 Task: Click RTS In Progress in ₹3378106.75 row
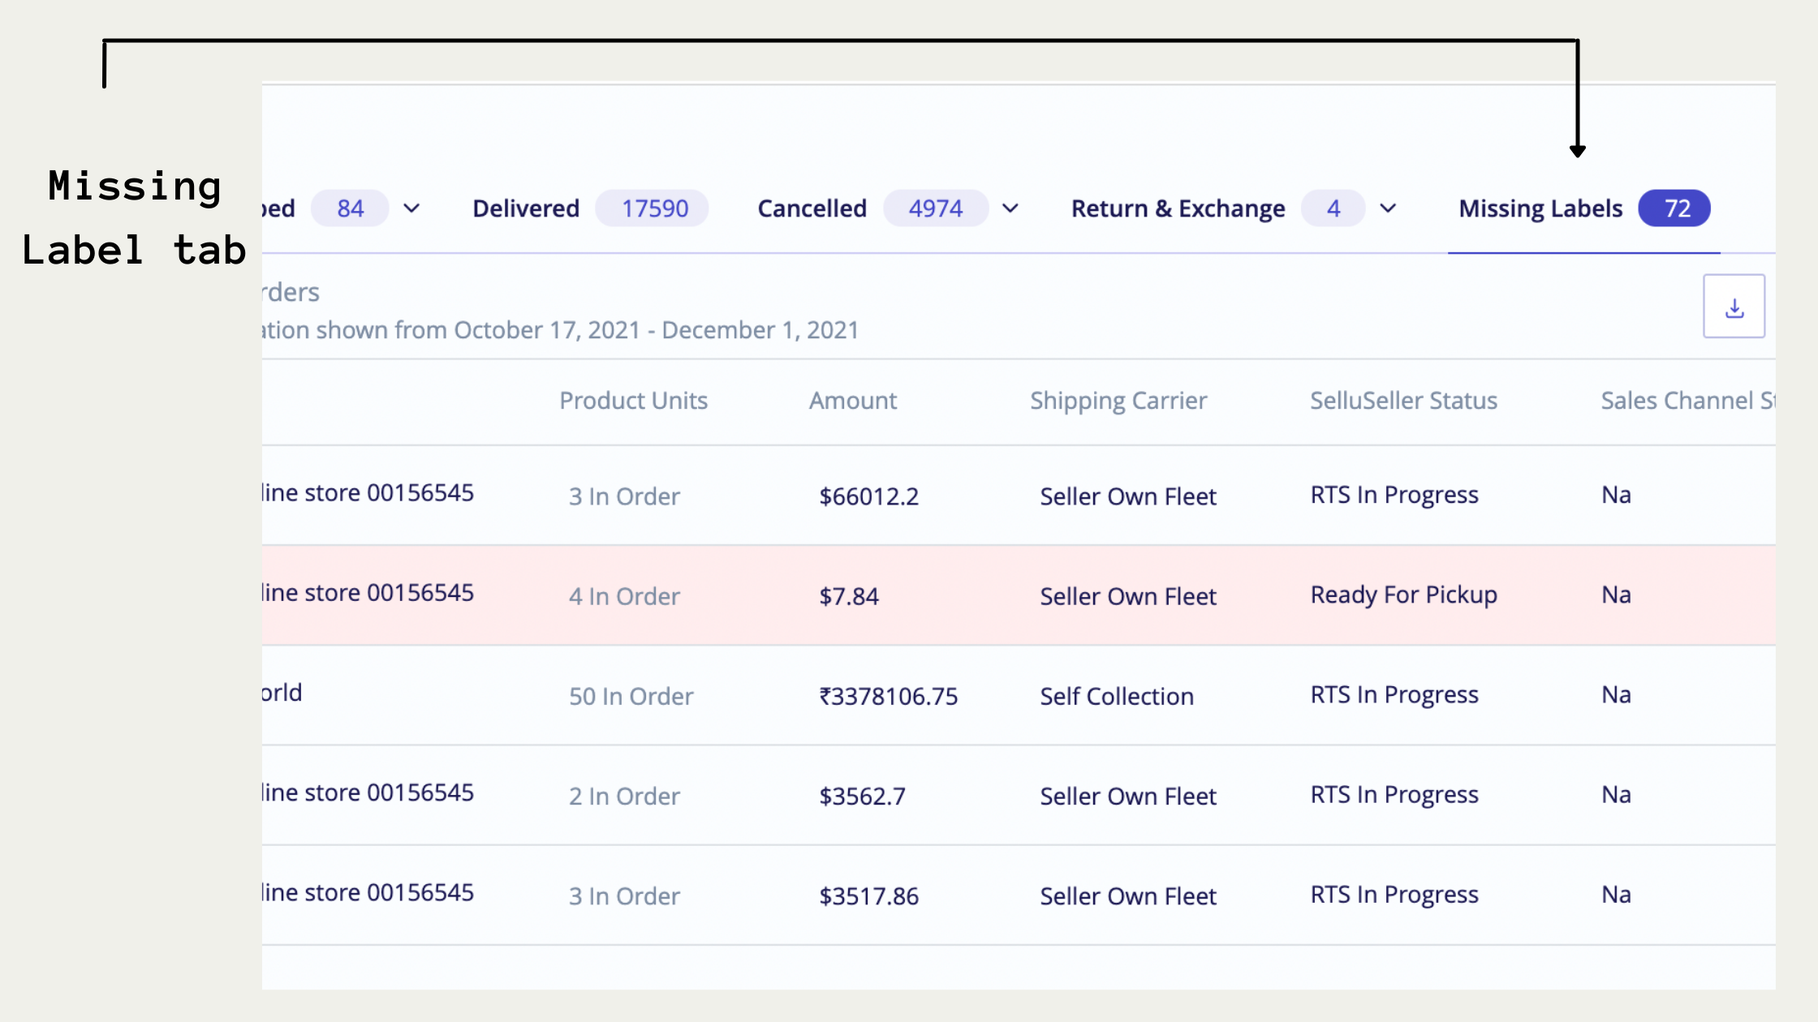[x=1394, y=694]
